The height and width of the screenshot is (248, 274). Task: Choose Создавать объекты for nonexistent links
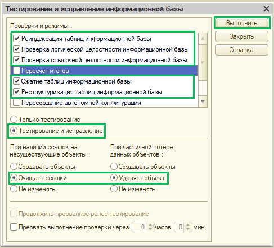click(14, 167)
